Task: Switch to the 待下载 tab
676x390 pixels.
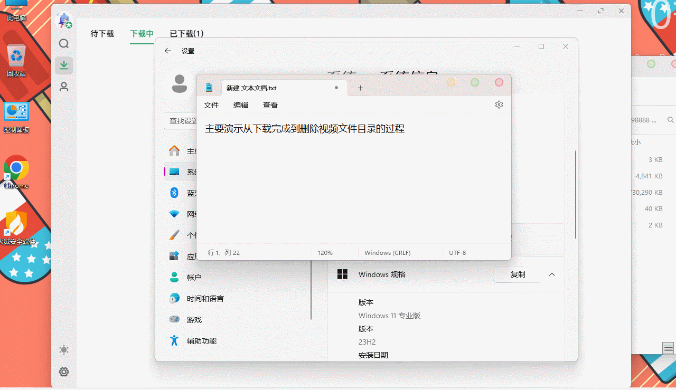Action: [102, 34]
